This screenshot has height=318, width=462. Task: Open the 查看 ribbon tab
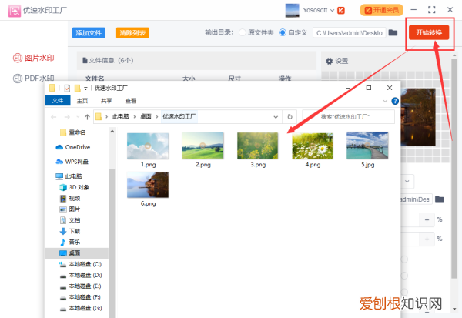pos(131,101)
